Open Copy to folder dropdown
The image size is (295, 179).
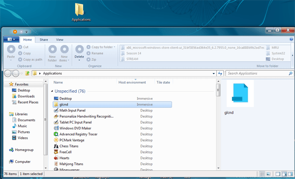tap(101, 47)
